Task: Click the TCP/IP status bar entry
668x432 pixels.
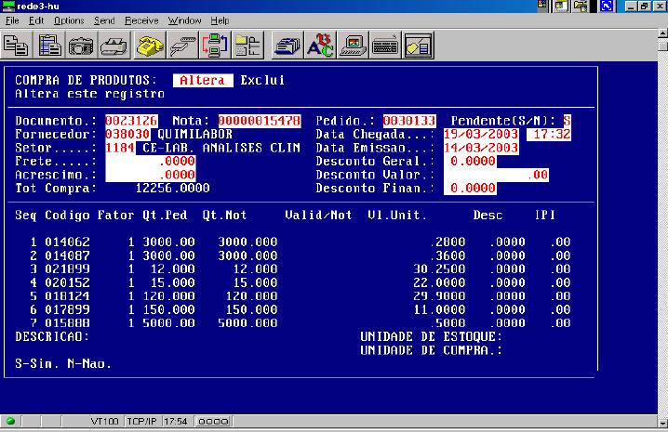Action: tap(141, 422)
